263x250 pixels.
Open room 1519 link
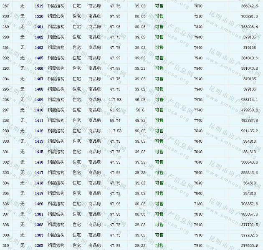(39, 6)
